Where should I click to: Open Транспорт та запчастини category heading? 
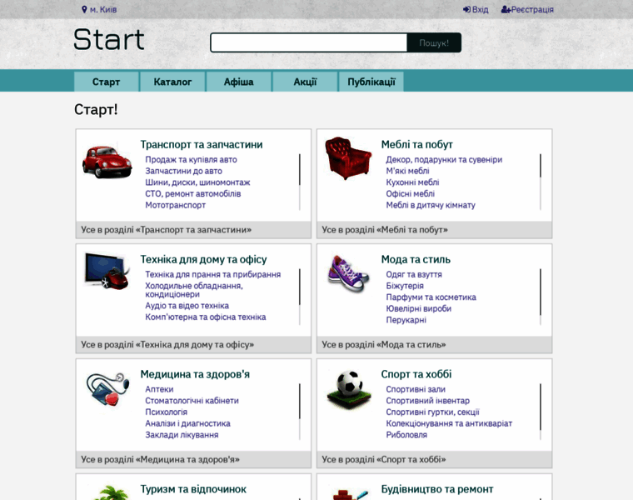click(x=202, y=144)
